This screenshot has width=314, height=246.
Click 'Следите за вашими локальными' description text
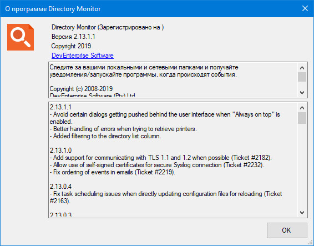coord(144,71)
